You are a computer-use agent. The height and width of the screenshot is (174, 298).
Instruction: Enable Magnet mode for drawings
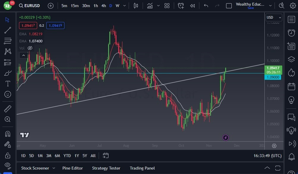[7, 134]
